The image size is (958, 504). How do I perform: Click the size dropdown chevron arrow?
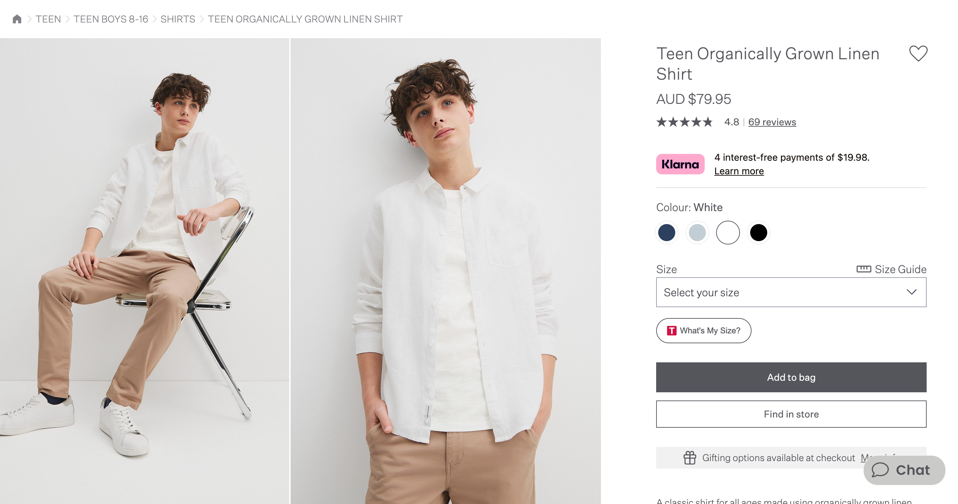point(911,292)
